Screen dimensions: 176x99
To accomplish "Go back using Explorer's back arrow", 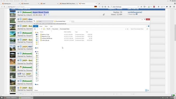I will [x=35, y=29].
